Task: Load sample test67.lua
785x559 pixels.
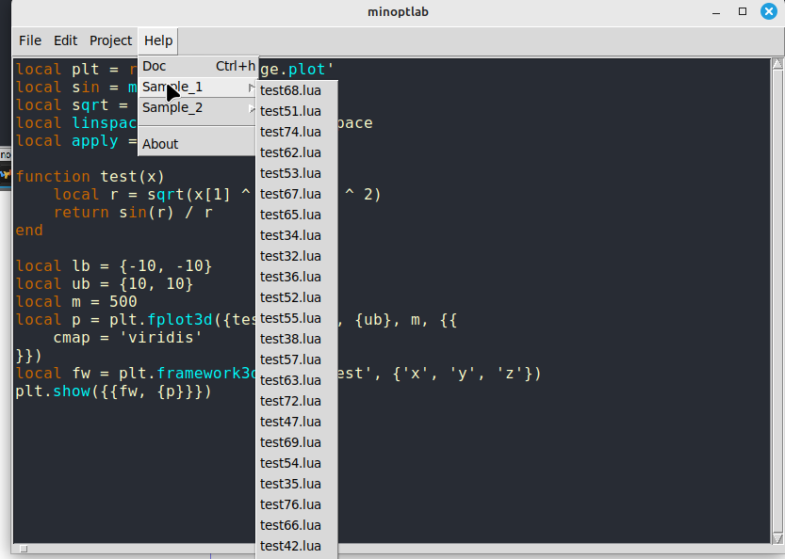Action: coord(296,194)
